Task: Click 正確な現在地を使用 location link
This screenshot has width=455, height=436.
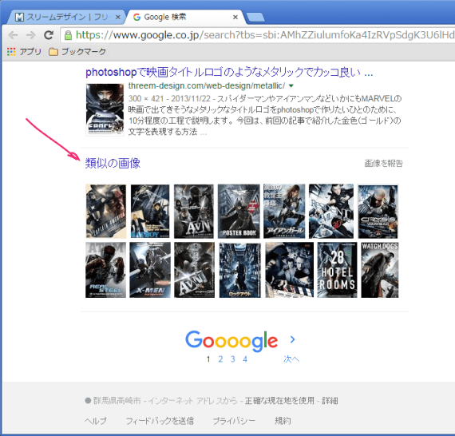Action: (x=279, y=401)
